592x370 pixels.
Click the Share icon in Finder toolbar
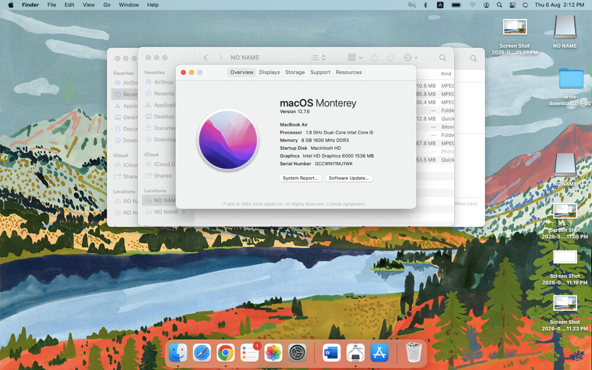point(375,57)
